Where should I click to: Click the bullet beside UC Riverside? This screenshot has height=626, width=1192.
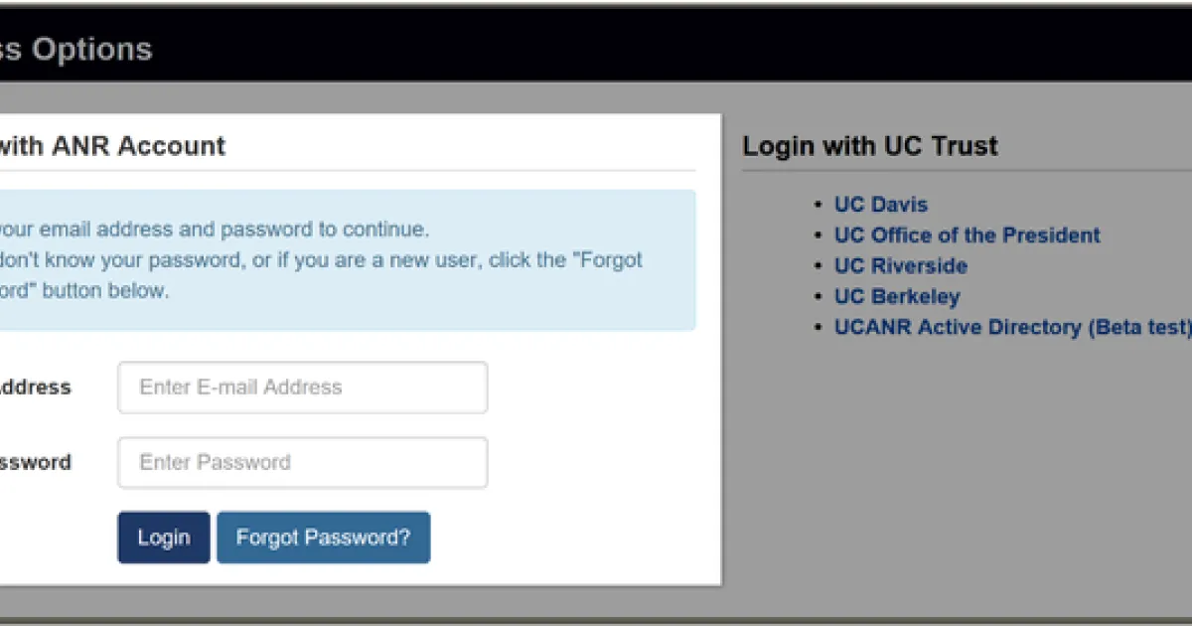tap(819, 266)
